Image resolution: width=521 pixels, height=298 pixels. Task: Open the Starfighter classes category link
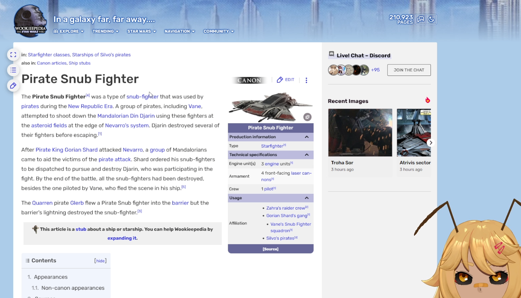(x=49, y=55)
